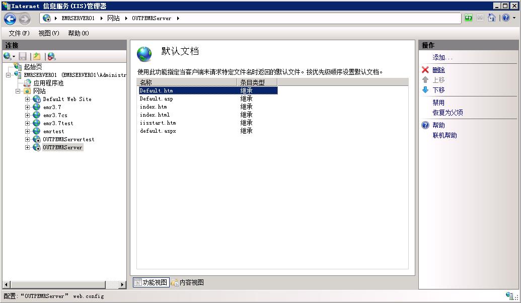The width and height of the screenshot is (521, 303).
Task: Click the stopped-site icon beside OUTPEMRServertest
Action: (37, 139)
